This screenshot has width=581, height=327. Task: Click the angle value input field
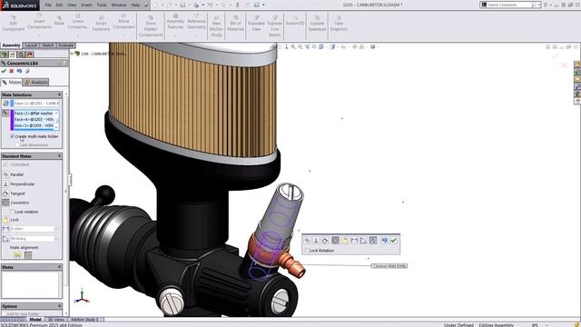(x=33, y=239)
